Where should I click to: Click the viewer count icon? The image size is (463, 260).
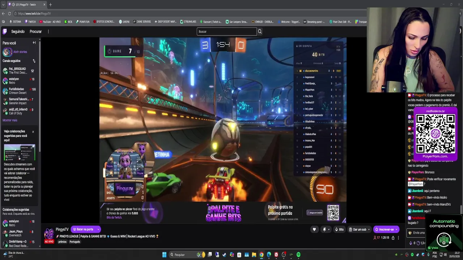tap(375, 238)
